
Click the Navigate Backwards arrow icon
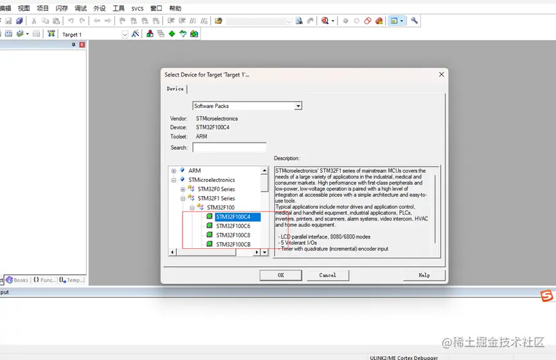[x=97, y=21]
